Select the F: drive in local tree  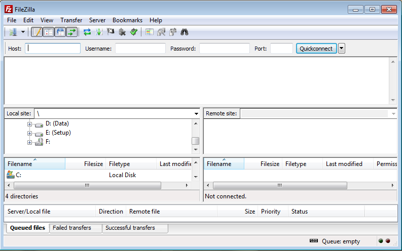[x=48, y=142]
